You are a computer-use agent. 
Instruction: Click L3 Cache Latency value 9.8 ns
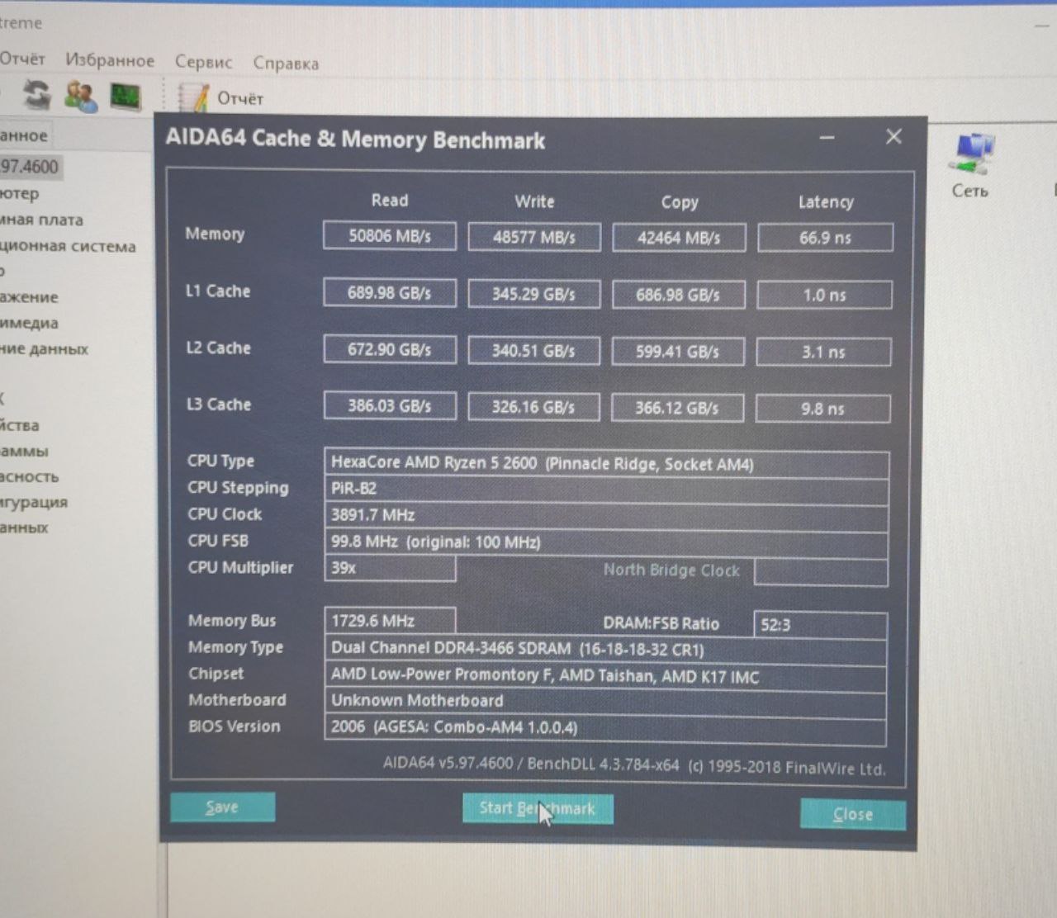click(822, 409)
